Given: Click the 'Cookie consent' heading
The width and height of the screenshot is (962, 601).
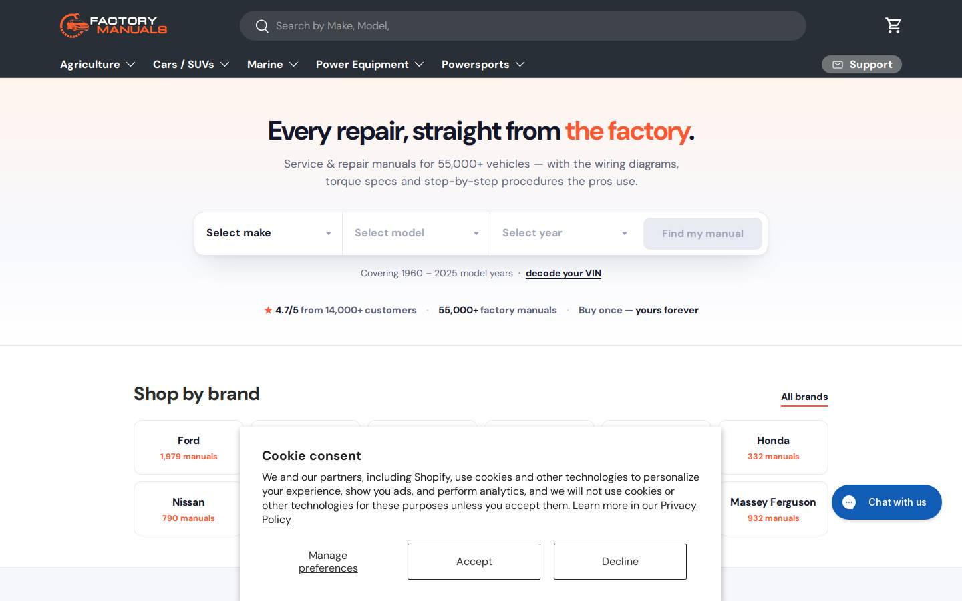Looking at the screenshot, I should pos(311,456).
